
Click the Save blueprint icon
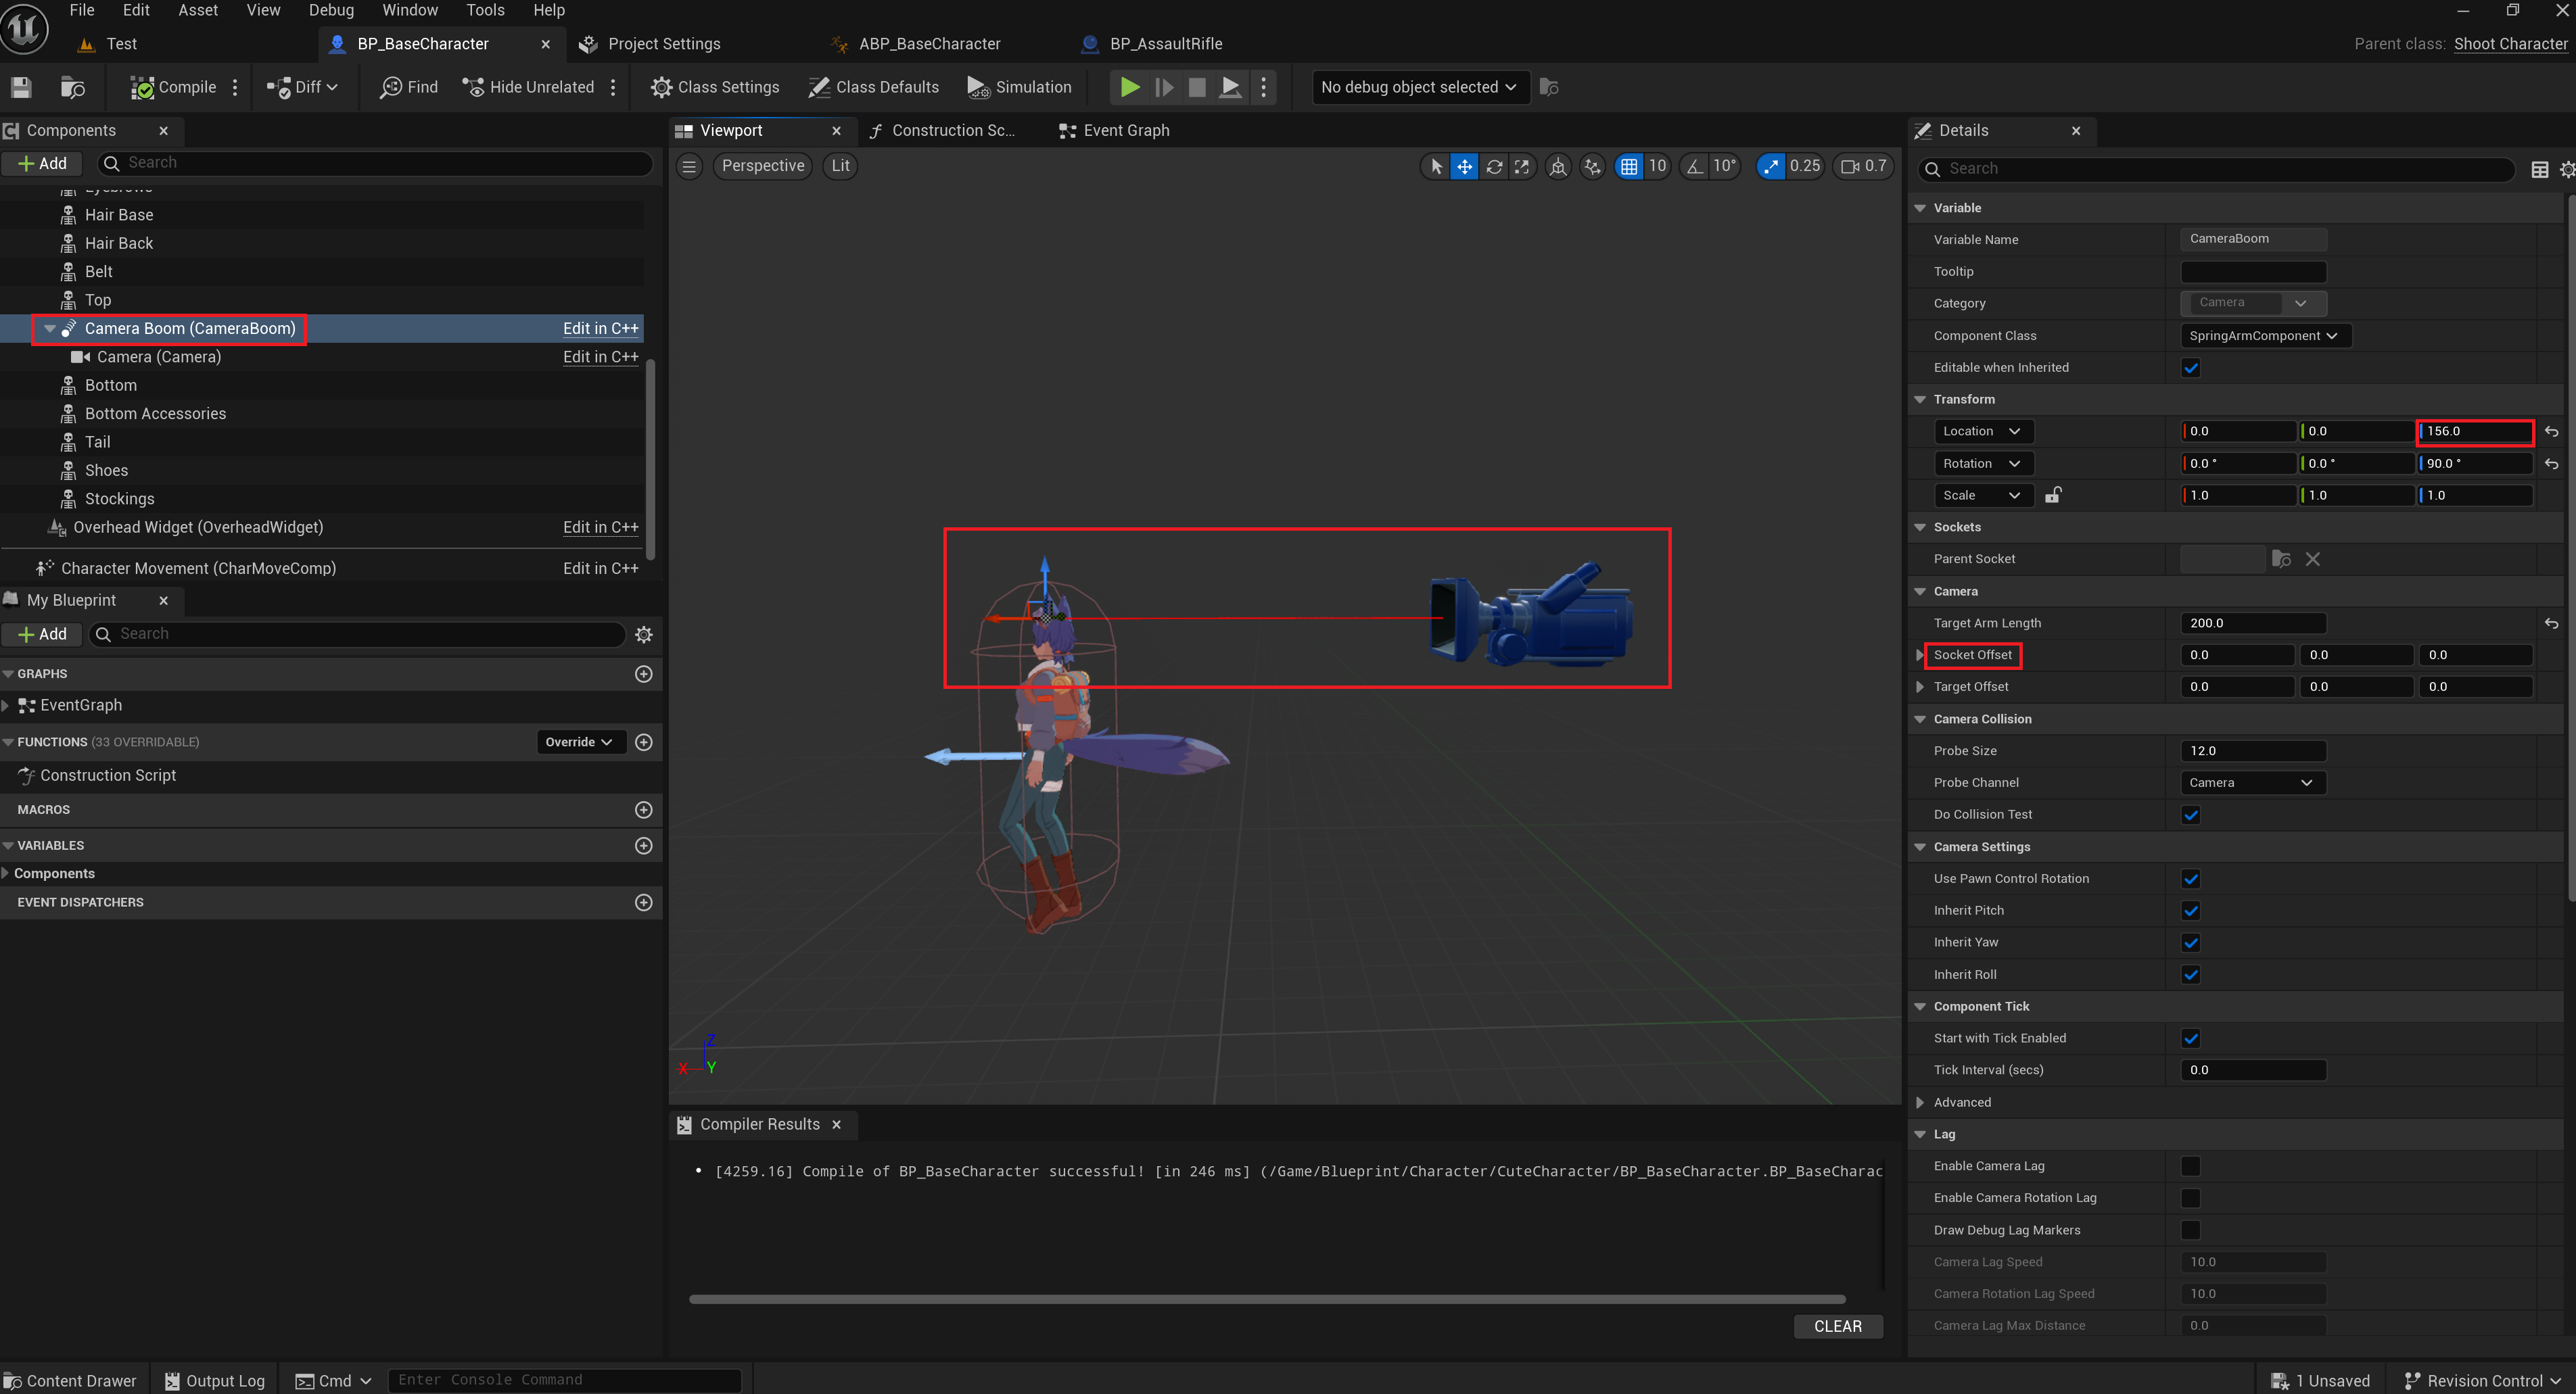[21, 87]
